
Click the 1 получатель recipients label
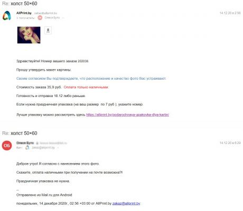coord(26,18)
